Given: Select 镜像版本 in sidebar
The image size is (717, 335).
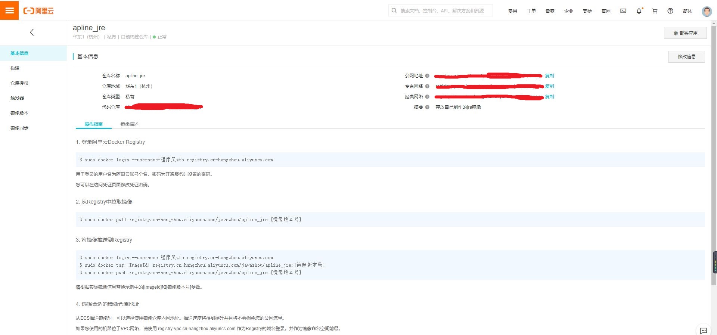Looking at the screenshot, I should tap(34, 113).
